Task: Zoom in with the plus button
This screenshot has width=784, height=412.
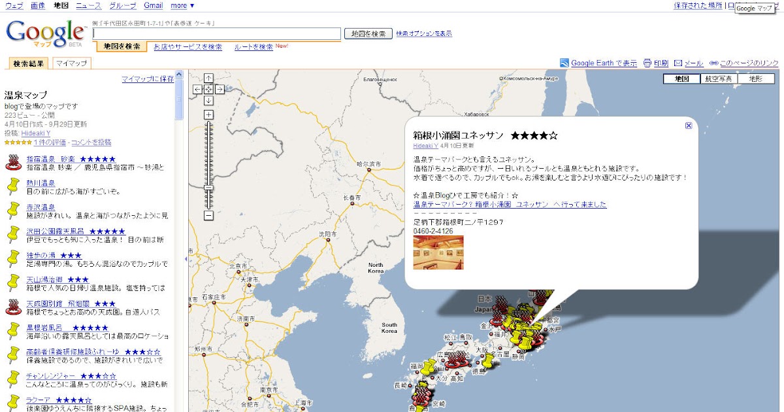Action: [208, 115]
